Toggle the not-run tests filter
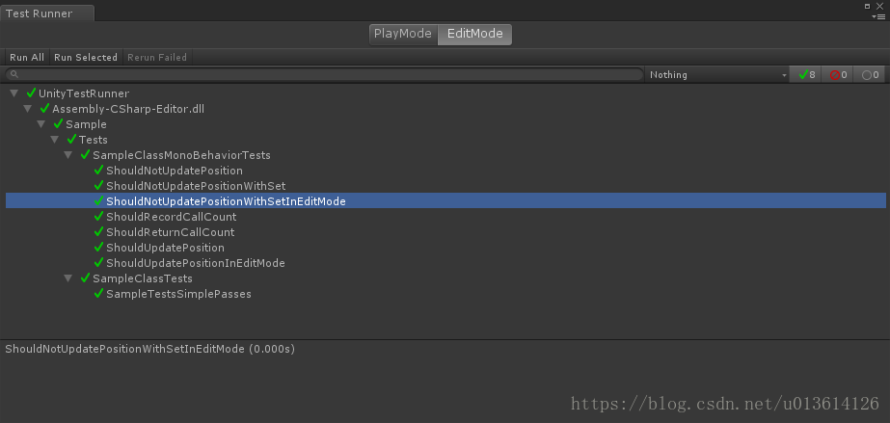Screen dimensions: 890x423 (x=870, y=74)
